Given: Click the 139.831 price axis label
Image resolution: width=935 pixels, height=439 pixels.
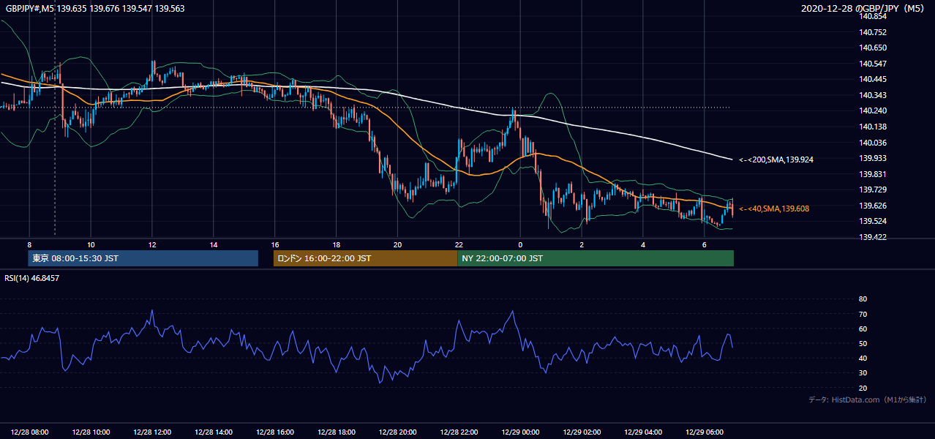Looking at the screenshot, I should [874, 174].
